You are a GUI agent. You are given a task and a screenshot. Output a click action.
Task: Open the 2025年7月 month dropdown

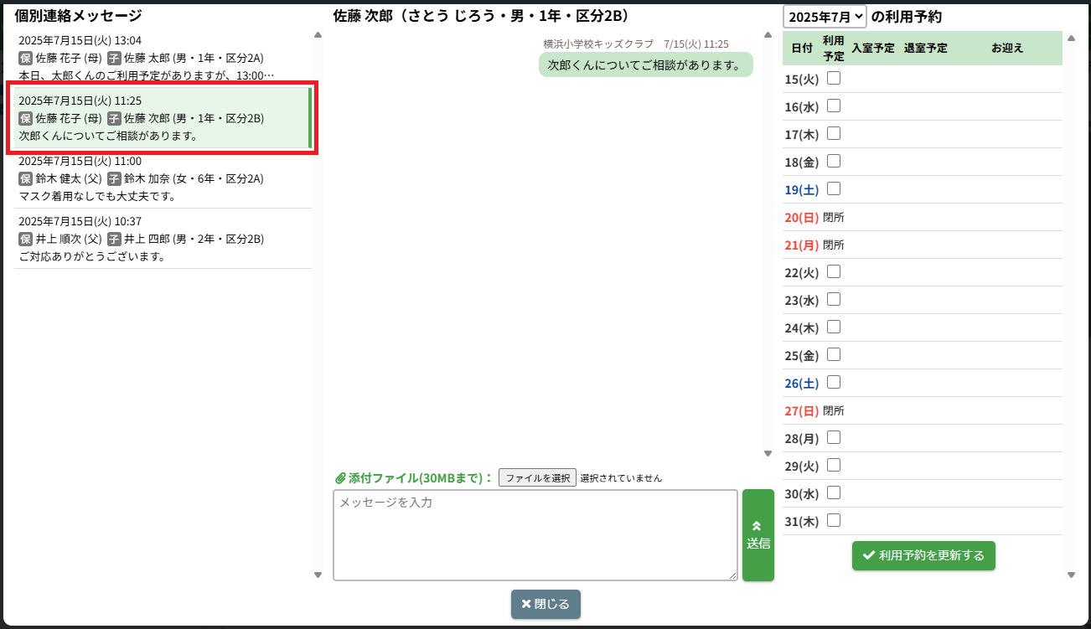825,17
